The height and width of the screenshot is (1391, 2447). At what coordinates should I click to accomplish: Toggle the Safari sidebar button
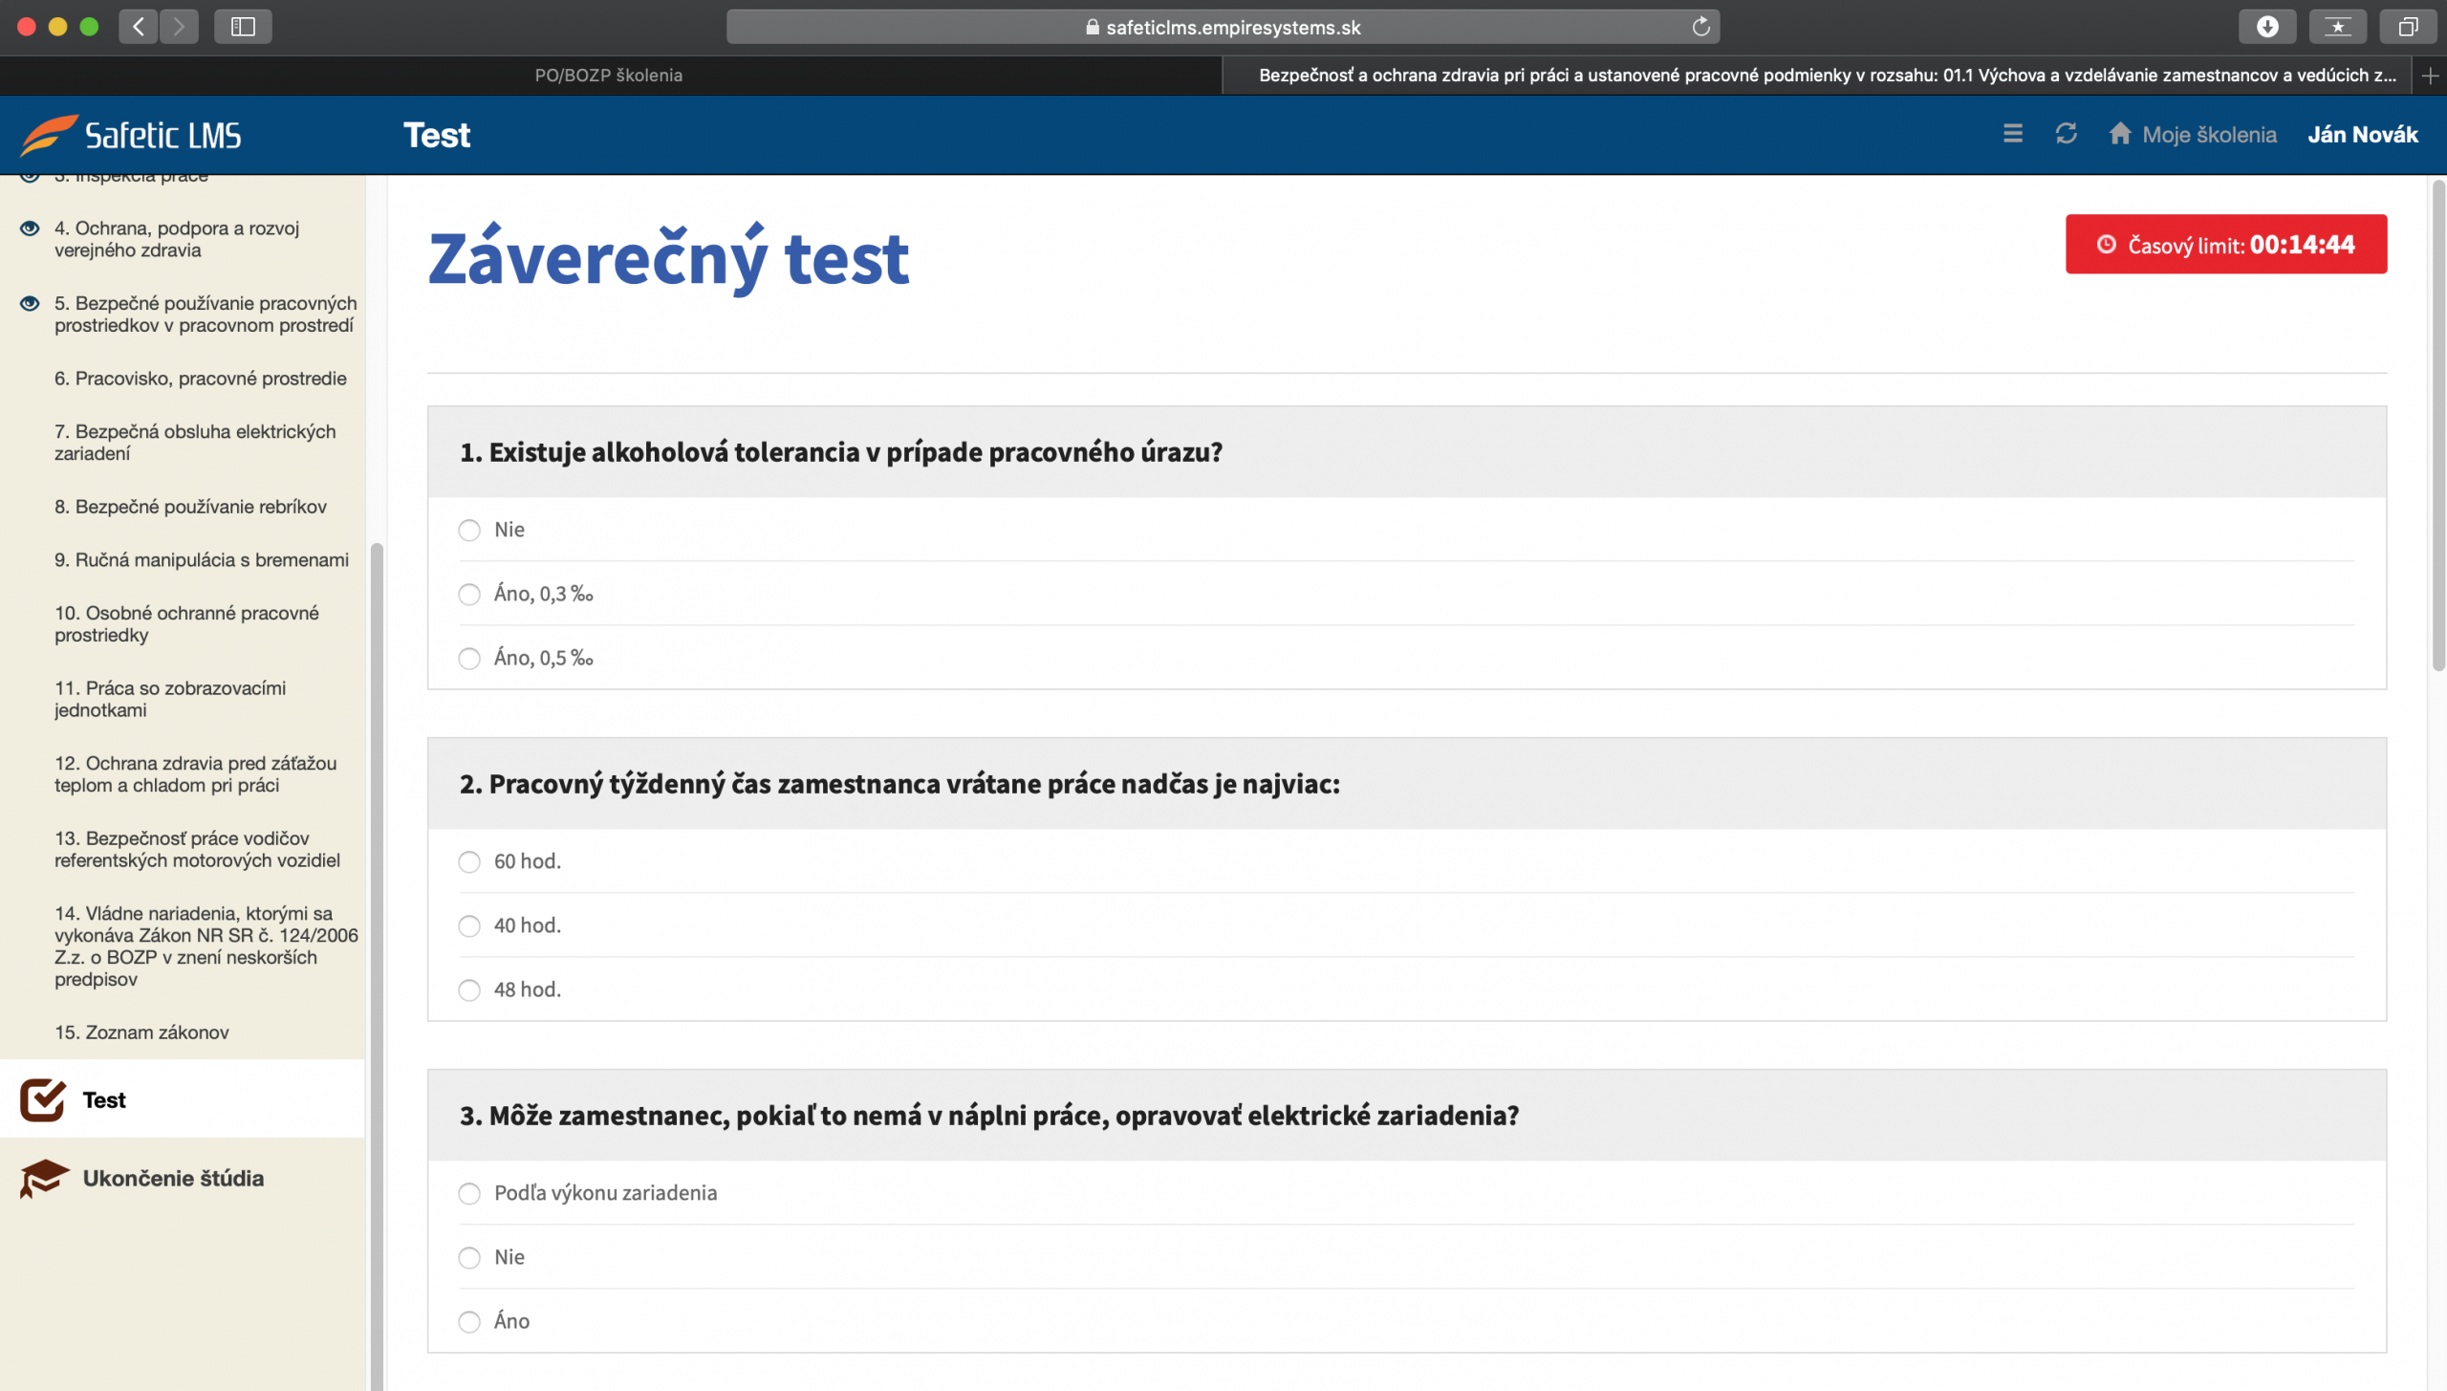click(243, 27)
